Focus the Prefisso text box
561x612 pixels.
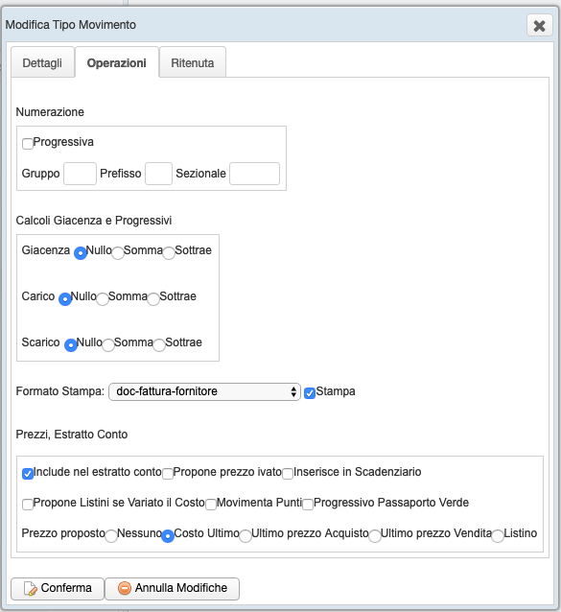[158, 174]
